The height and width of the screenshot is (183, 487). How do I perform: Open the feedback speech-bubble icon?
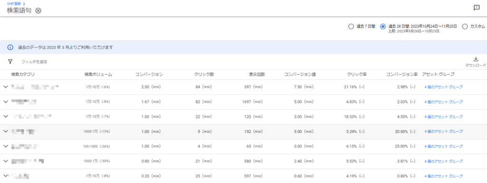(x=477, y=8)
